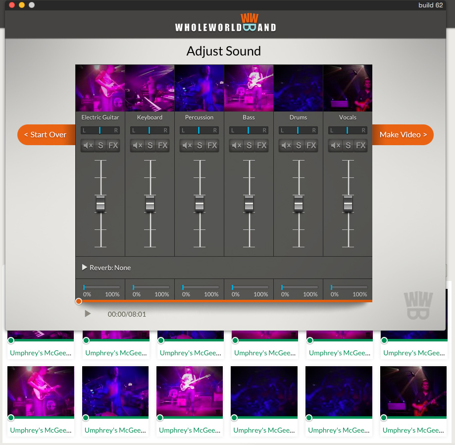Image resolution: width=455 pixels, height=445 pixels.
Task: Solo the Bass channel
Action: (249, 146)
